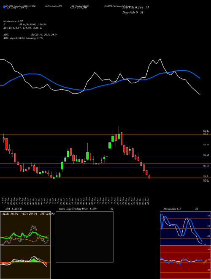
Task: Click the 'Stochastics & R' panel title
Action: (x=172, y=209)
